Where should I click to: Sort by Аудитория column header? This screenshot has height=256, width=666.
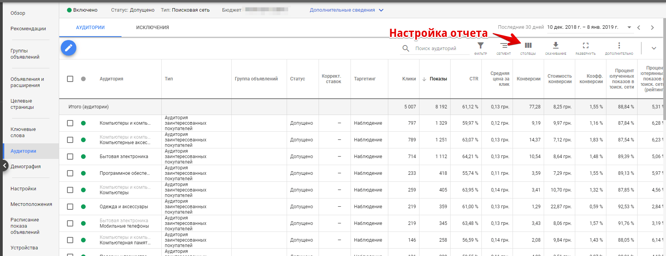click(111, 79)
